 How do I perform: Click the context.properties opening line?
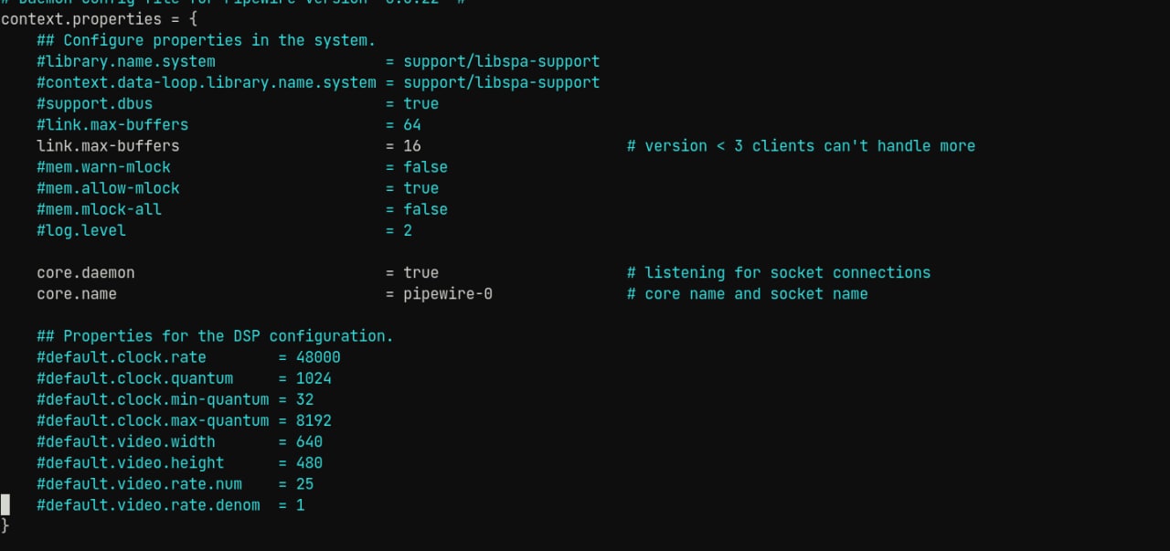(99, 18)
